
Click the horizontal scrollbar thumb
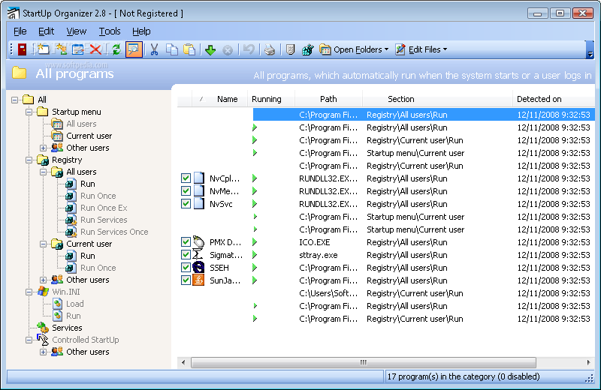pyautogui.click(x=364, y=362)
